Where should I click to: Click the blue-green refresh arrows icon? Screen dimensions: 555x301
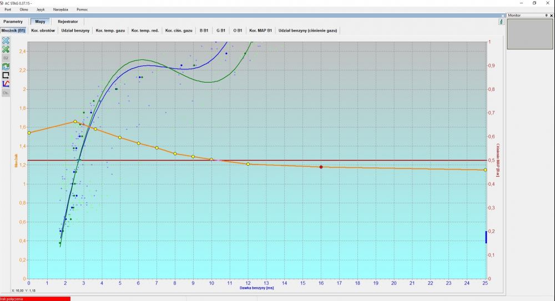[6, 67]
